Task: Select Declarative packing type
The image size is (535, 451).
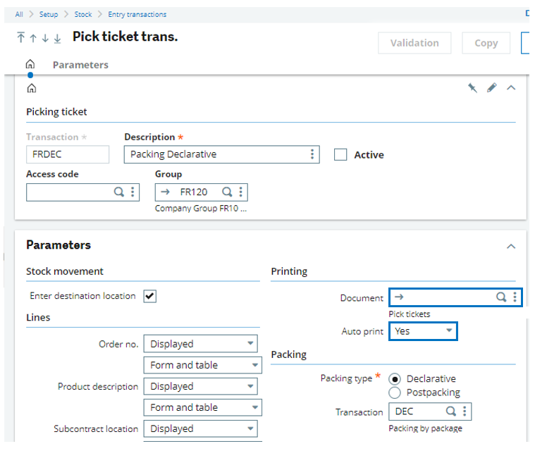Action: pos(395,379)
